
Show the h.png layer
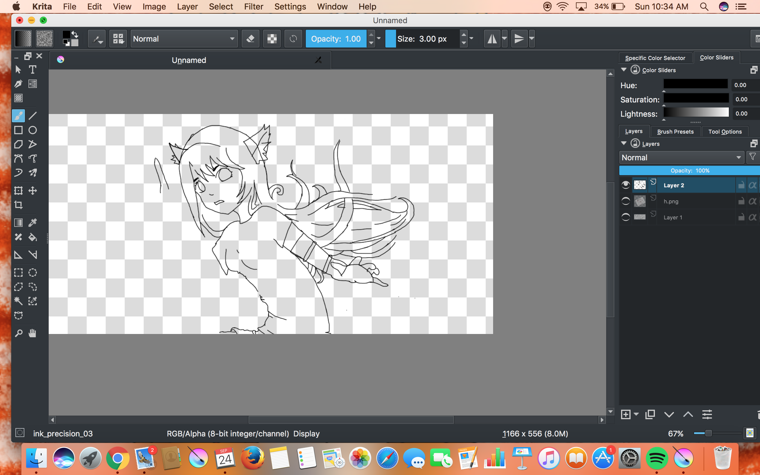point(626,201)
